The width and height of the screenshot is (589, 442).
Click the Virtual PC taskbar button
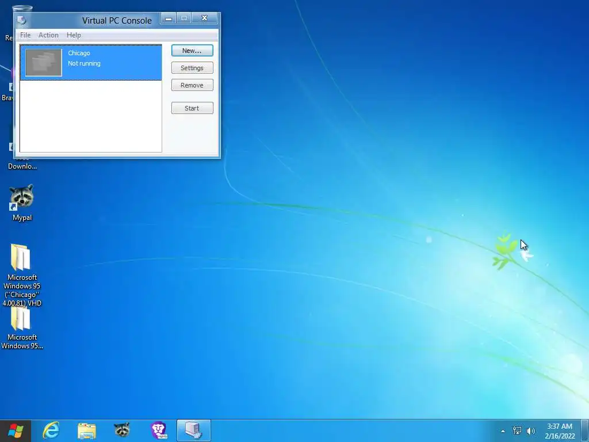194,430
